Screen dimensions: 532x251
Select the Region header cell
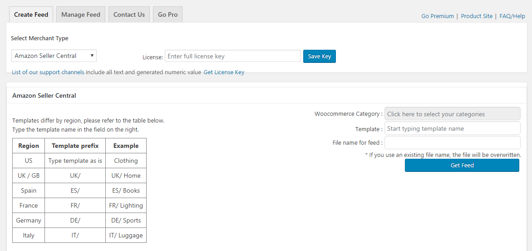[x=29, y=146]
